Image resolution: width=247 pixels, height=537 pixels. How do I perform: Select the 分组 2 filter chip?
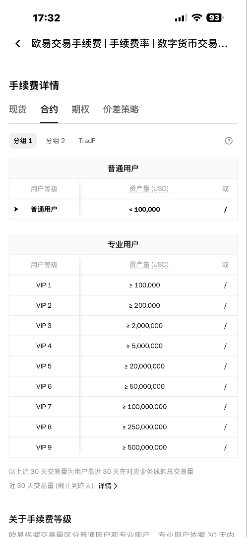(56, 141)
